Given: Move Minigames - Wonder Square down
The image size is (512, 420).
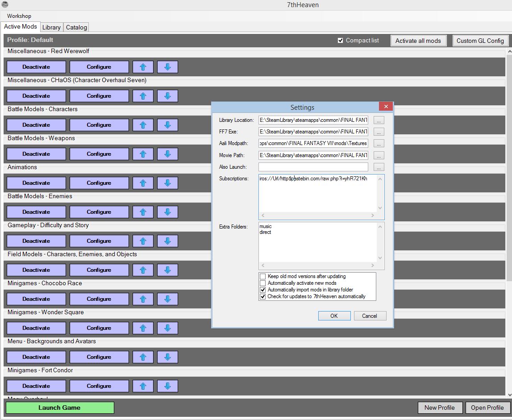Looking at the screenshot, I should [167, 328].
